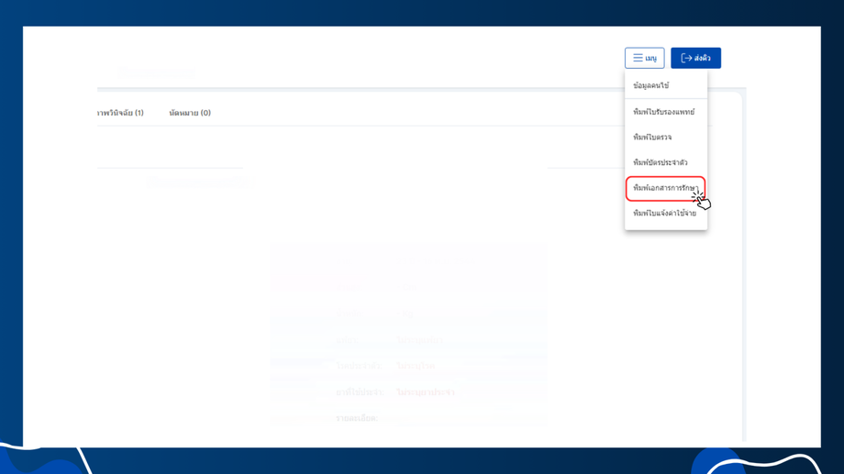Image resolution: width=844 pixels, height=474 pixels.
Task: Click the ไม่ระบุยาประจำ value text
Action: click(x=426, y=392)
